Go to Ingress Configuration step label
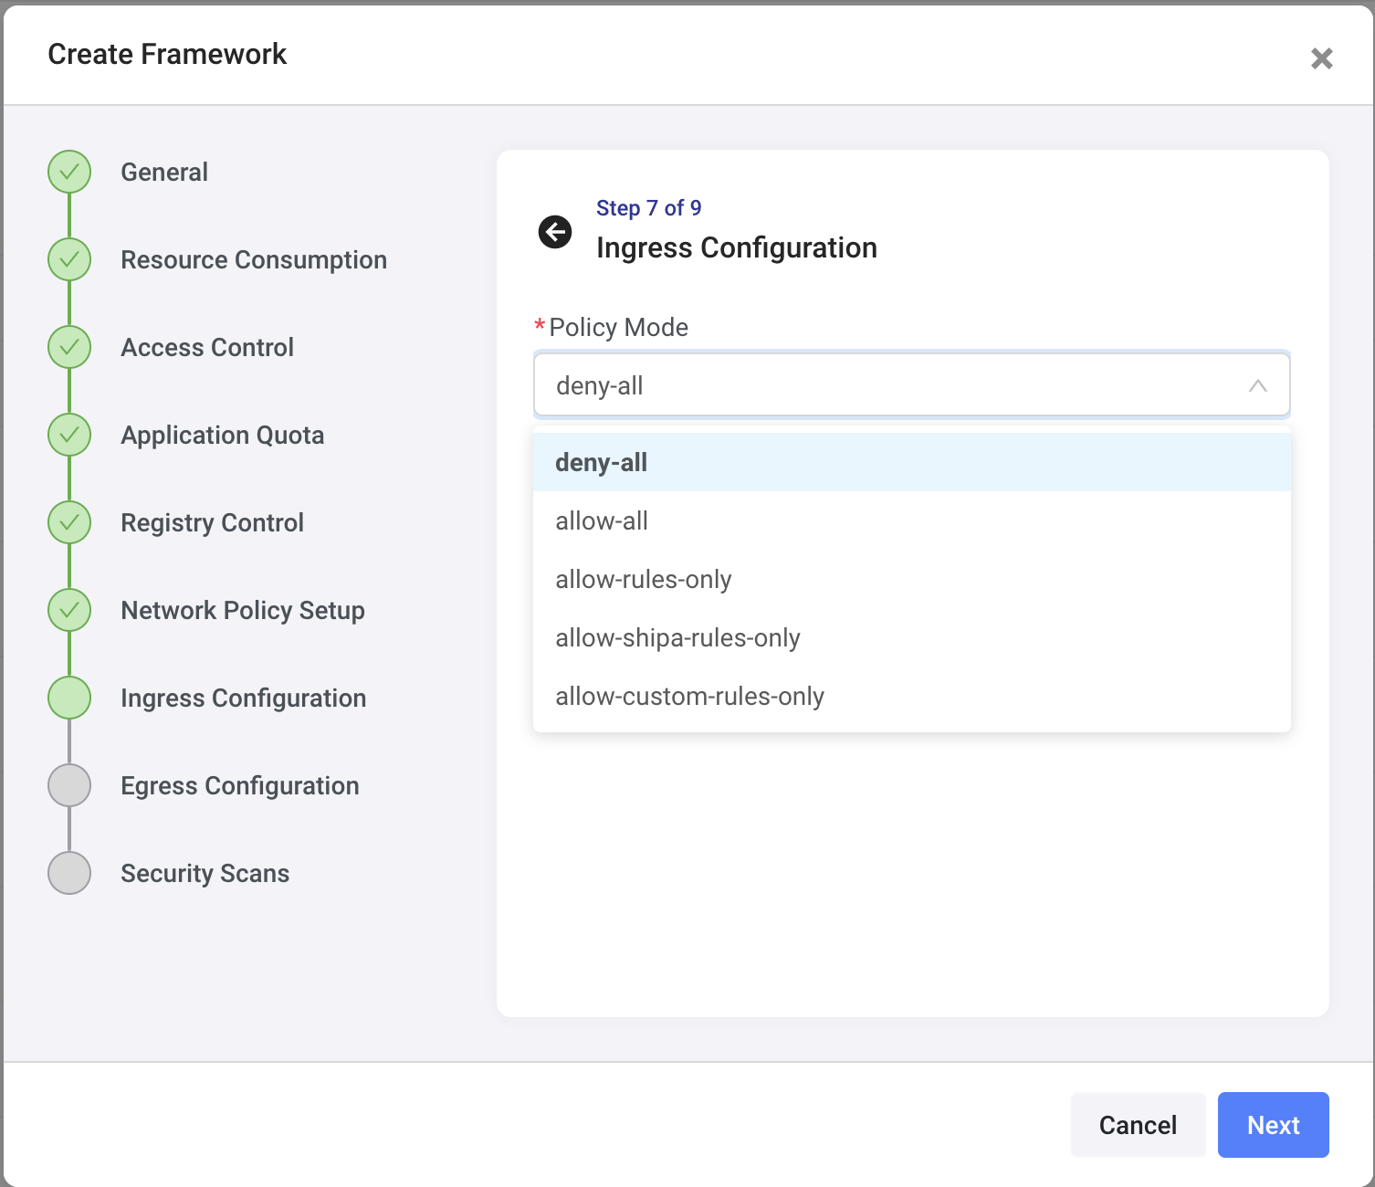This screenshot has width=1375, height=1187. (243, 699)
